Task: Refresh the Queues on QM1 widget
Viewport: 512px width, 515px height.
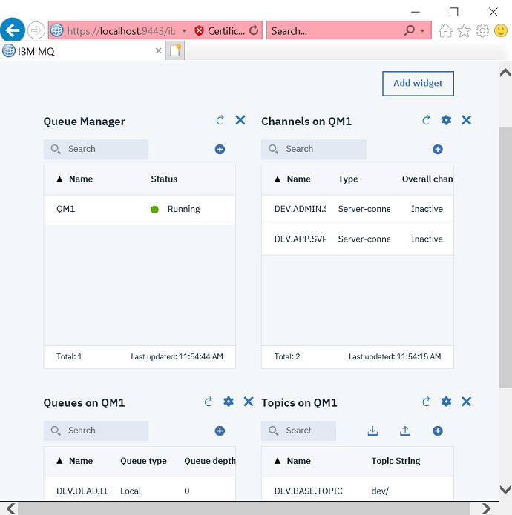Action: [209, 402]
